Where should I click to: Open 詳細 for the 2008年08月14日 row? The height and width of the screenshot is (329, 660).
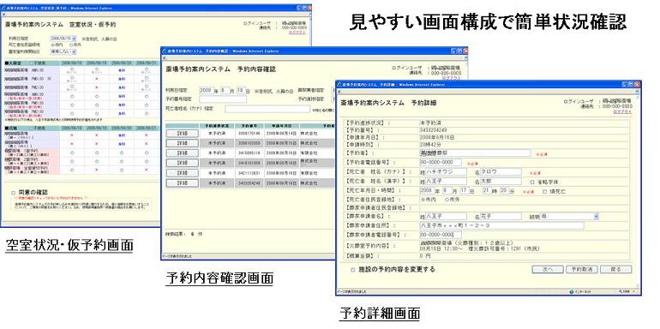(x=182, y=133)
